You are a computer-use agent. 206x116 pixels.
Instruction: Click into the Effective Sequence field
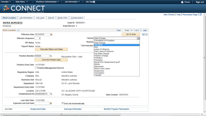tap(37, 38)
